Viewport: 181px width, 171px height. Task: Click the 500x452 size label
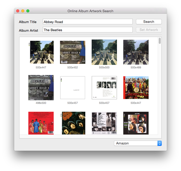coord(73,67)
